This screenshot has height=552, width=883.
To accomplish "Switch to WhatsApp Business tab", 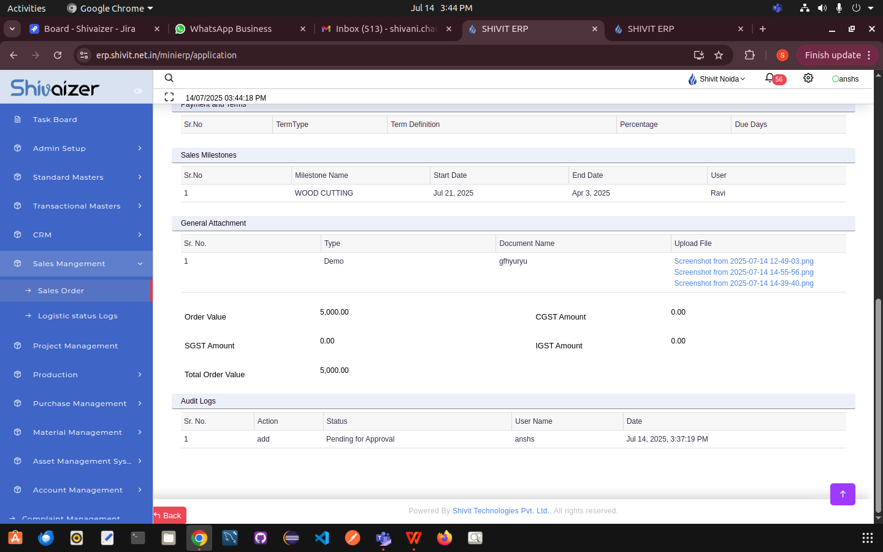I will [231, 29].
